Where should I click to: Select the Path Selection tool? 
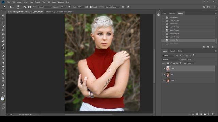(3, 78)
